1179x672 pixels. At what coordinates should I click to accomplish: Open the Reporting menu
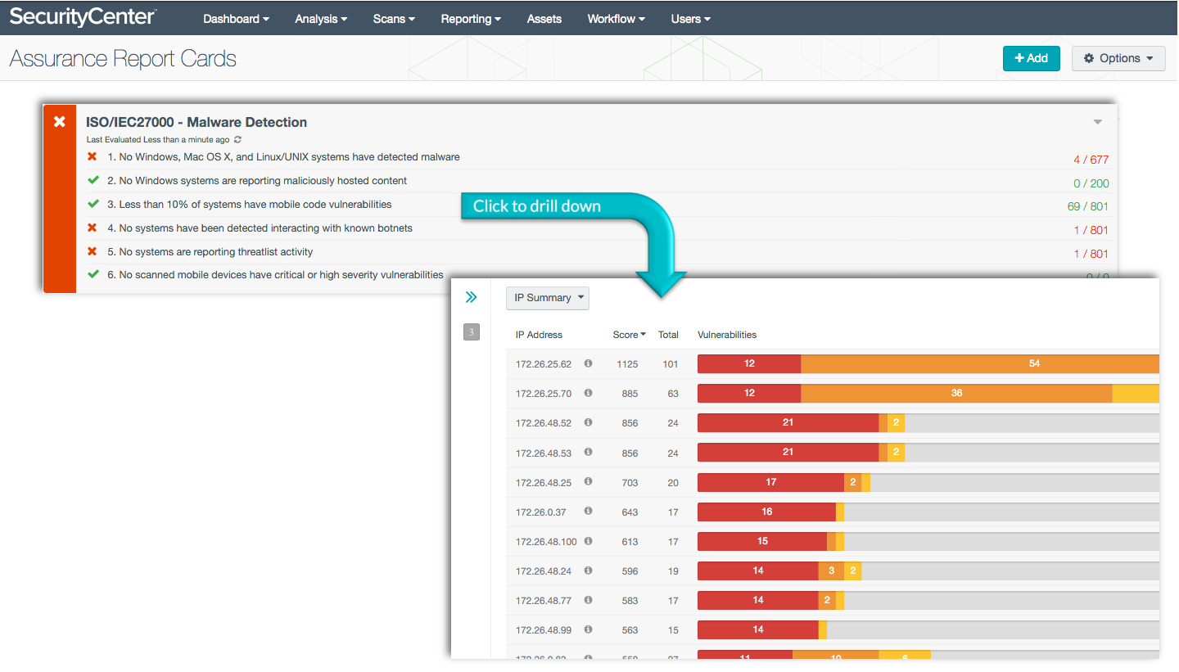[x=471, y=19]
